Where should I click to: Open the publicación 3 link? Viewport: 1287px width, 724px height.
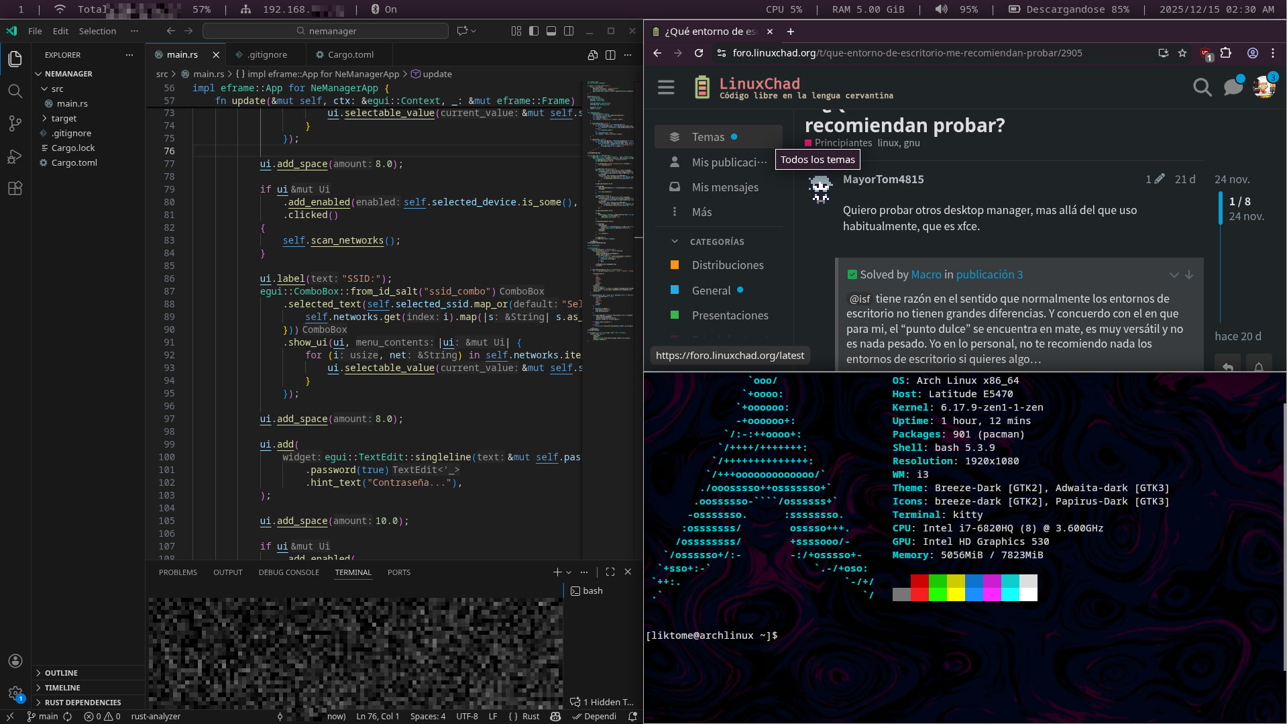[x=989, y=274]
